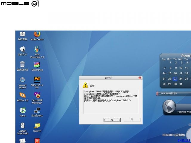
Task: Select day 1 in the calendar widget
Action: (x=170, y=63)
